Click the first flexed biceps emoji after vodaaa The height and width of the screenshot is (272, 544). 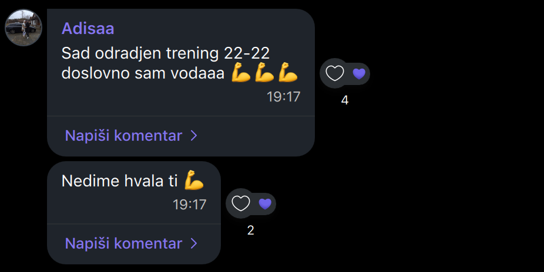click(241, 72)
